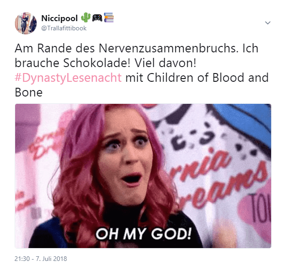Click the stacked books emoji
This screenshot has width=284, height=266.
coord(109,17)
